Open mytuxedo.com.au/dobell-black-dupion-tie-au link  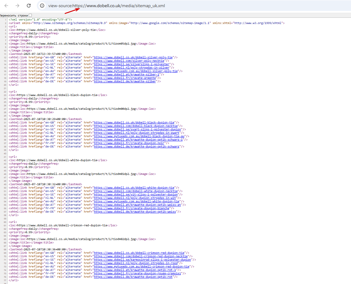click(139, 136)
